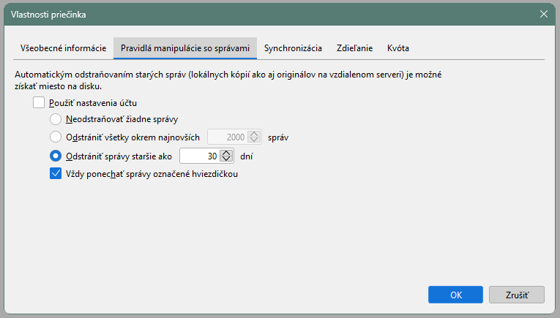Viewport: 560px width, 318px height.
Task: Switch to the Synchronizácia tab
Action: [x=293, y=48]
